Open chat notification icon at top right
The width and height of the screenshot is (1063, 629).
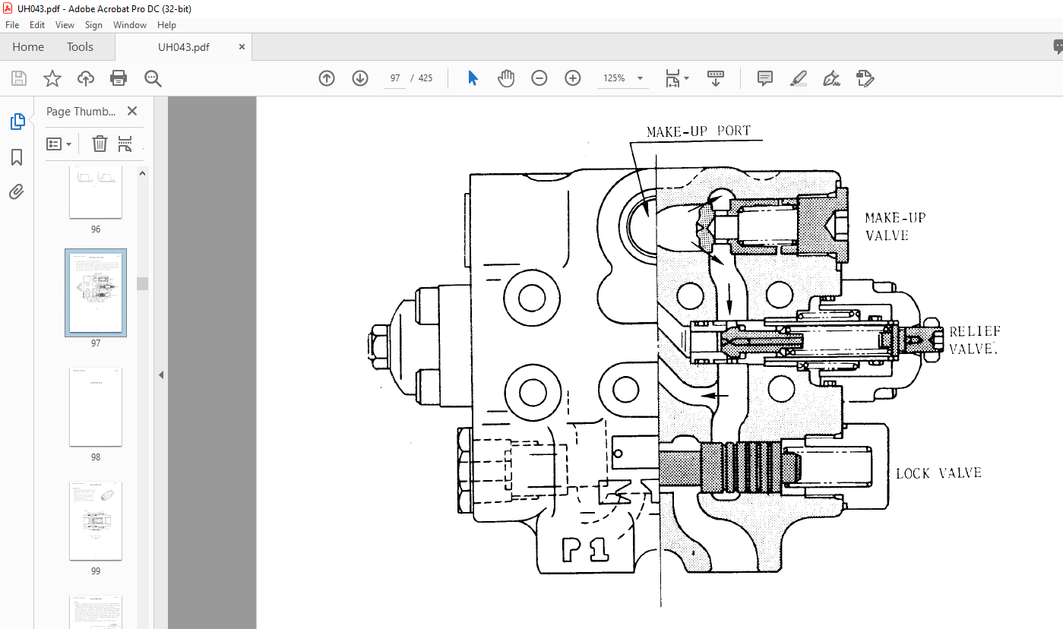point(1057,47)
